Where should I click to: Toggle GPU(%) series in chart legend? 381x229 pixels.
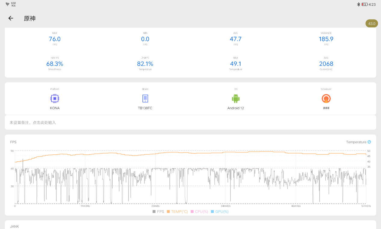(x=220, y=212)
